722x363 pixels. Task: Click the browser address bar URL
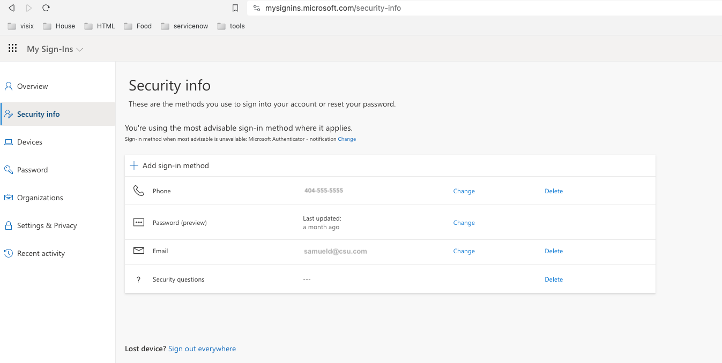(x=333, y=8)
